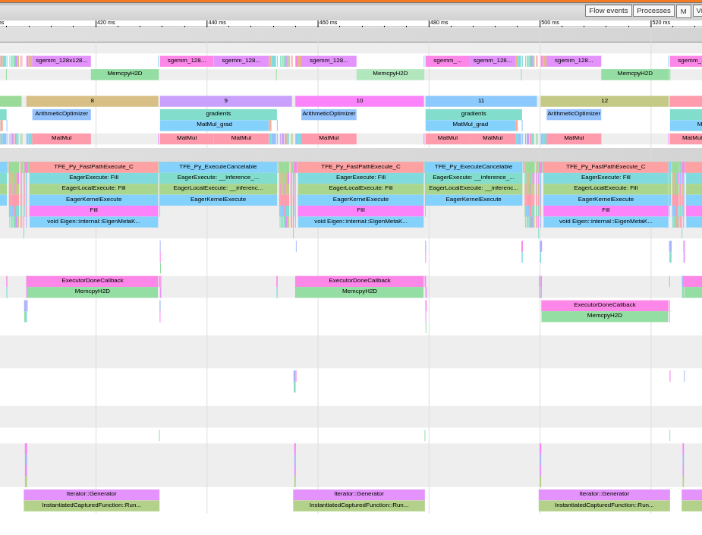The image size is (702, 535).
Task: Open the Processes filter button
Action: tap(653, 11)
